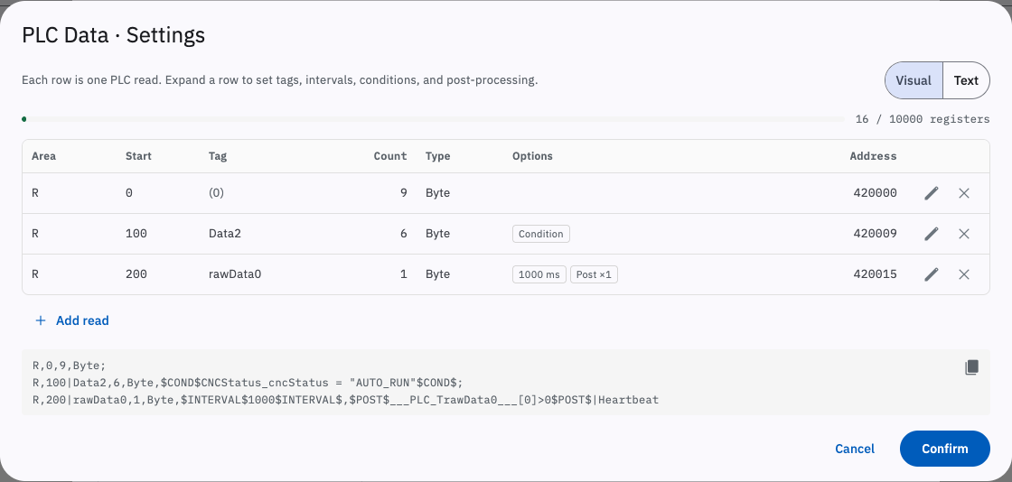This screenshot has width=1012, height=482.
Task: Click the '16 / 10000 registers' text
Action: coord(923,119)
